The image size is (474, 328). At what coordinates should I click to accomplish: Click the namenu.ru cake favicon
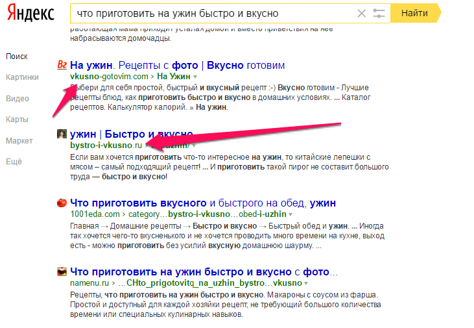(x=62, y=271)
